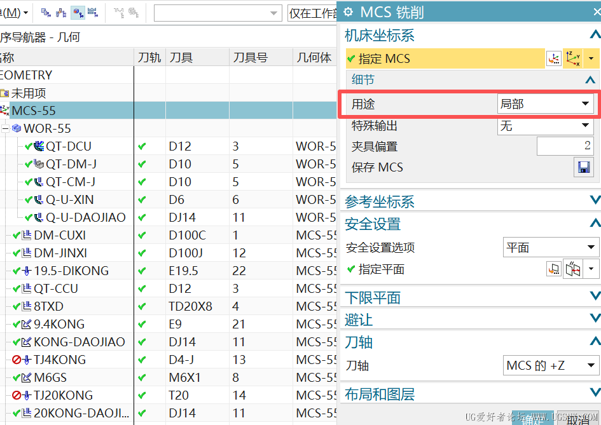Collapse the 细节 section
The width and height of the screenshot is (601, 425).
pyautogui.click(x=590, y=79)
